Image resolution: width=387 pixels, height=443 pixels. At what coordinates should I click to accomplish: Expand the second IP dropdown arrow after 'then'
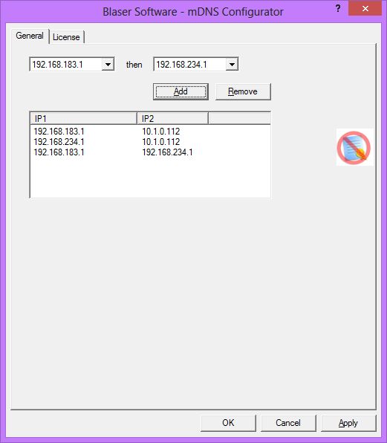pyautogui.click(x=232, y=65)
